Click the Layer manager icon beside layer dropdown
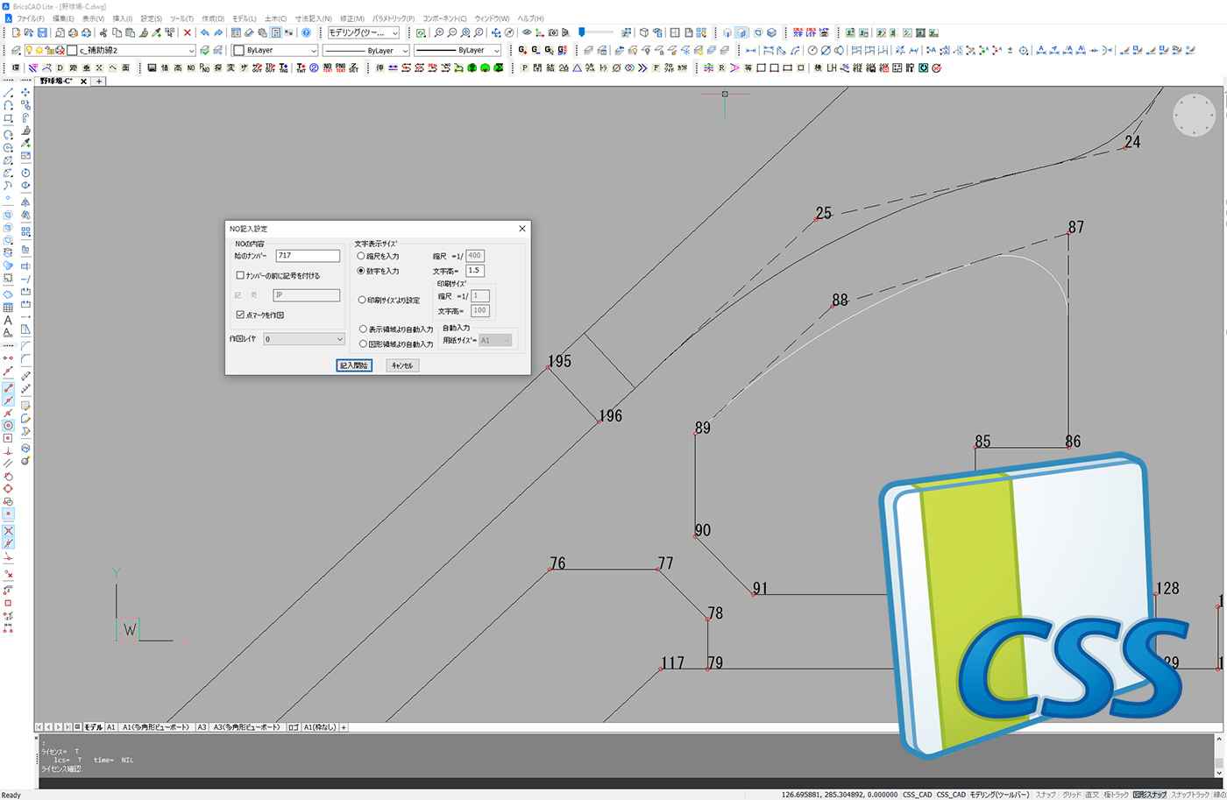This screenshot has height=800, width=1227. coord(17,50)
